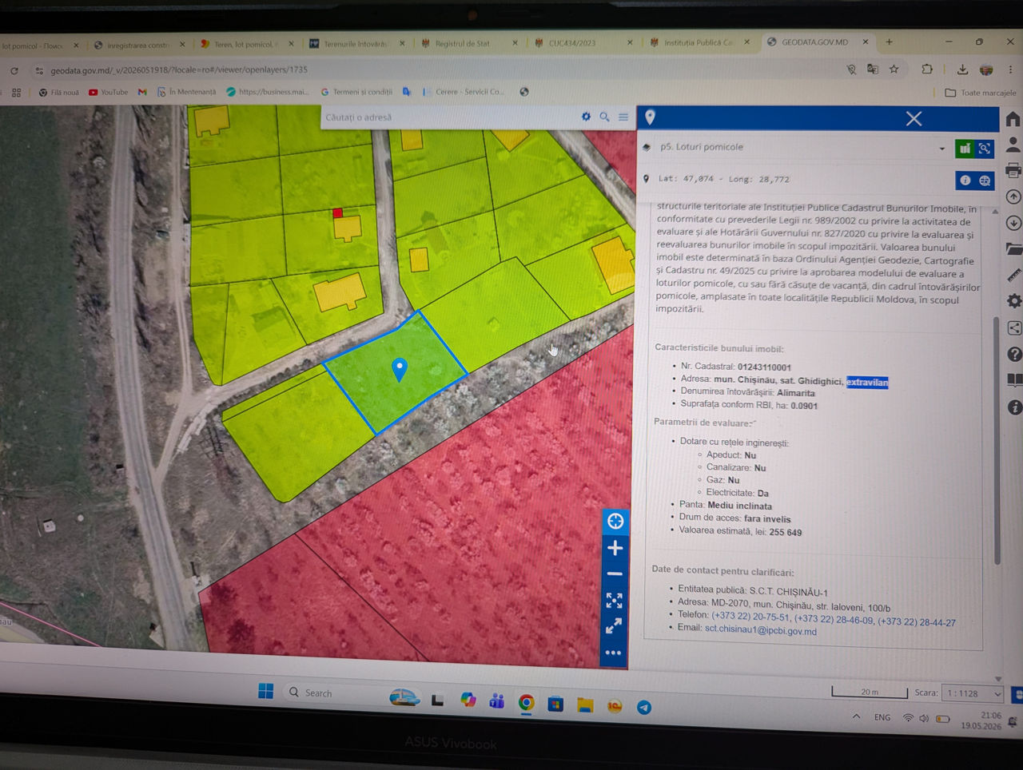This screenshot has width=1023, height=770.
Task: Open the 'Cerere - Servicii Co...' bookmark
Action: (464, 93)
